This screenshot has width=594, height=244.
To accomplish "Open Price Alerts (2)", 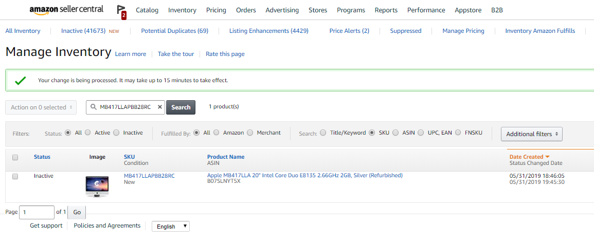I will (349, 31).
